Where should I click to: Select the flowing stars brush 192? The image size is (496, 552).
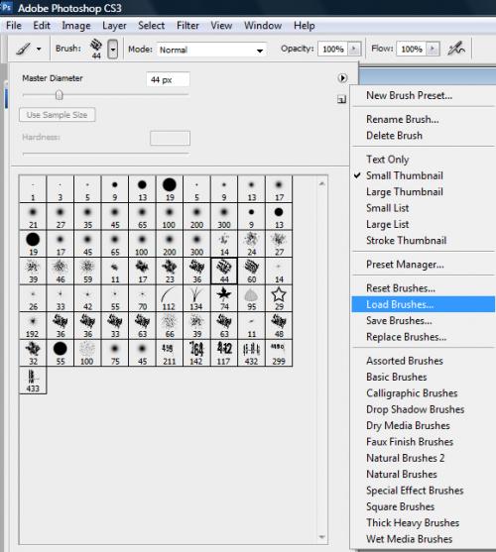click(33, 326)
